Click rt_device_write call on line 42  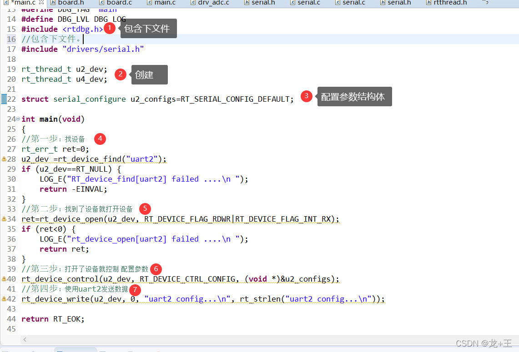click(x=203, y=299)
